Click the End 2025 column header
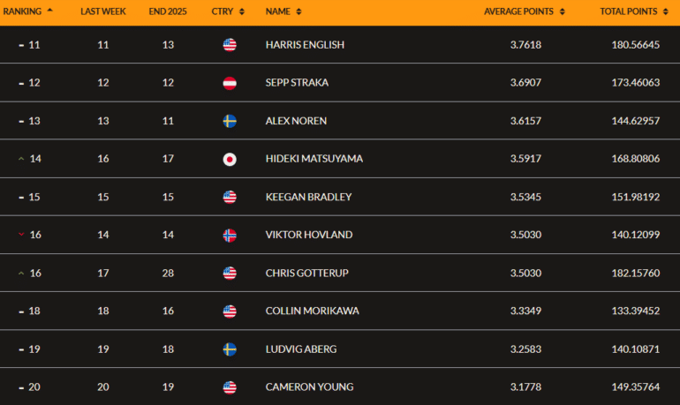Screen dimensions: 680x405 click(168, 11)
